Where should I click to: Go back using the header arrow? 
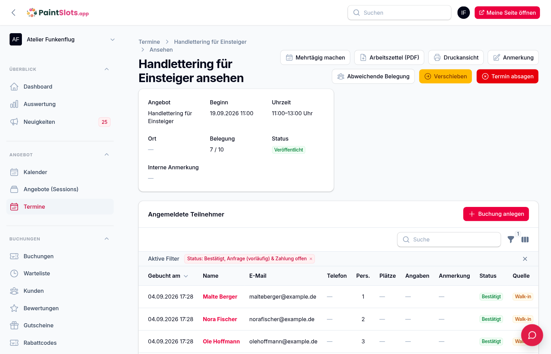pos(13,13)
